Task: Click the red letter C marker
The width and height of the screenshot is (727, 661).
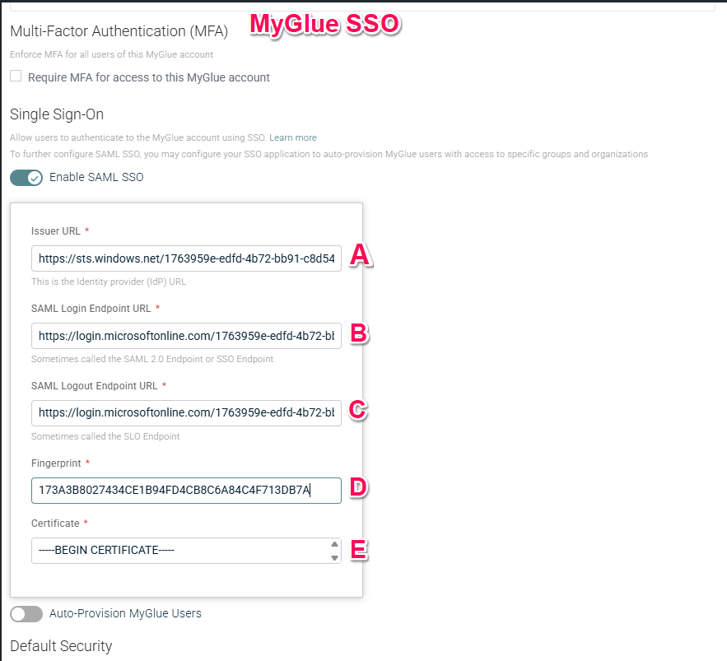Action: pyautogui.click(x=358, y=410)
